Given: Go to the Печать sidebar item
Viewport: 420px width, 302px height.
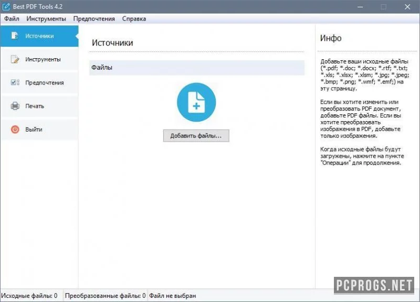Looking at the screenshot, I should coord(39,106).
